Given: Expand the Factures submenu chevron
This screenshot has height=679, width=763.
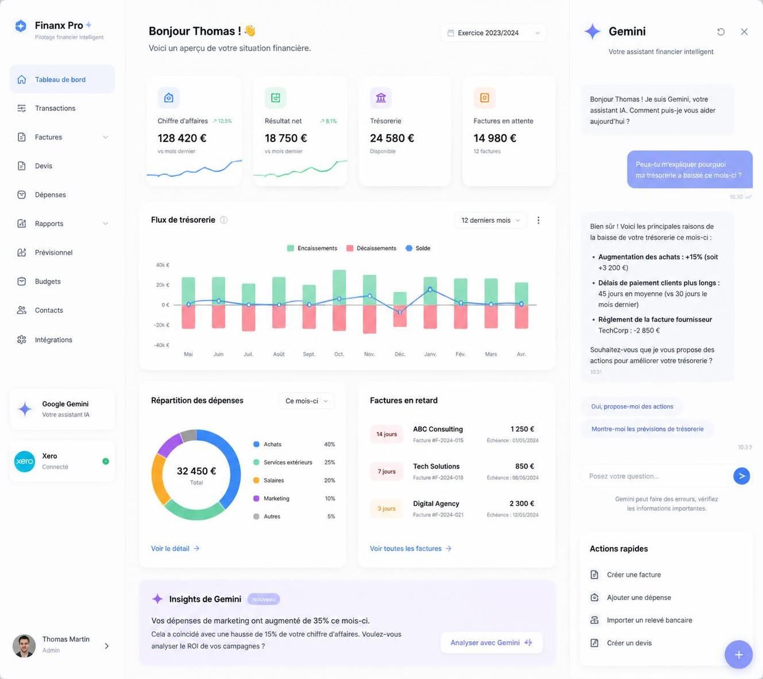Looking at the screenshot, I should click(x=106, y=137).
